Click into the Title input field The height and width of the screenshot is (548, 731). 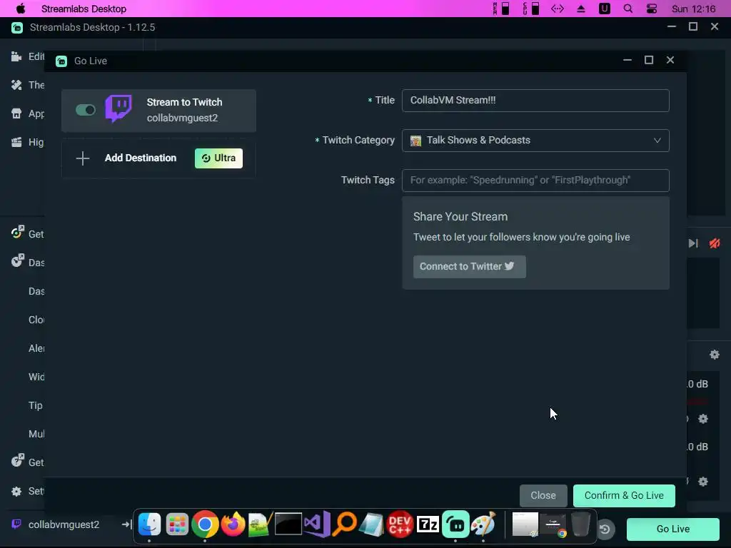click(x=535, y=101)
